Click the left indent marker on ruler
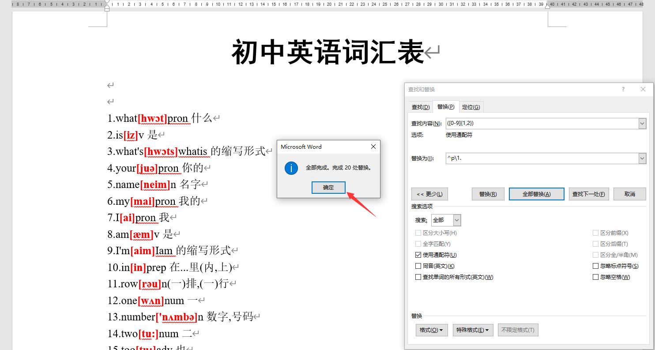Image resolution: width=655 pixels, height=350 pixels. tap(107, 7)
